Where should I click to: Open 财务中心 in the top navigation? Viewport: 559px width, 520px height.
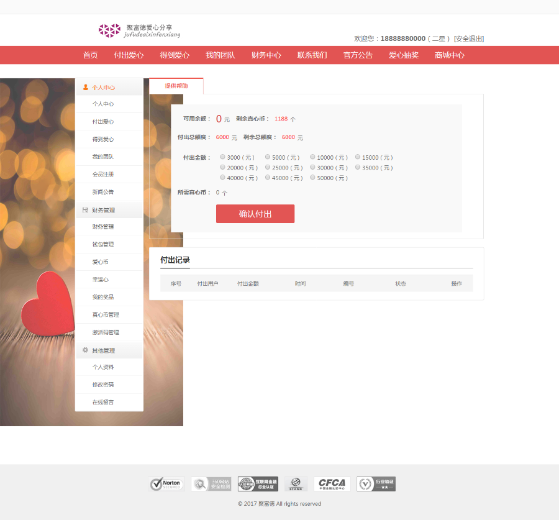[x=266, y=55]
